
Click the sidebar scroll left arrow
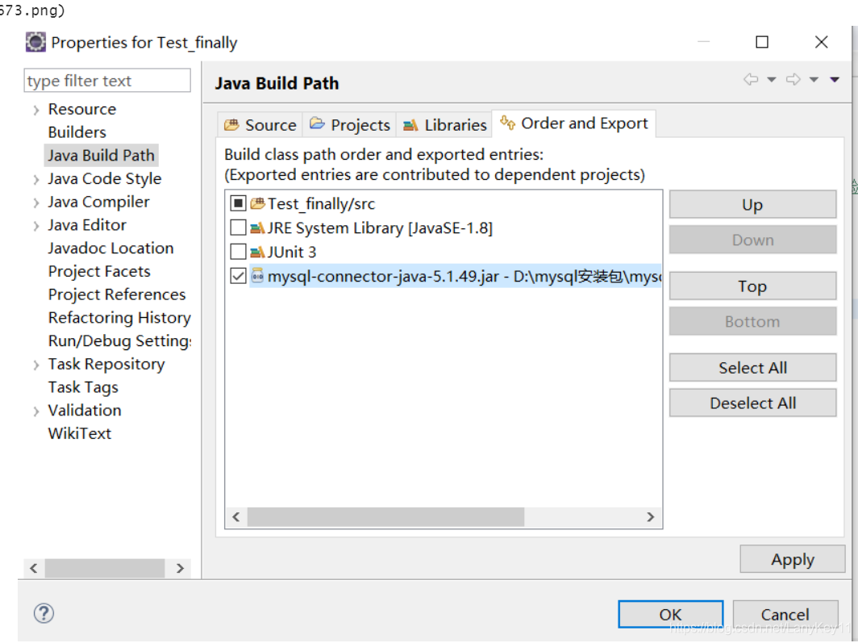pyautogui.click(x=34, y=568)
